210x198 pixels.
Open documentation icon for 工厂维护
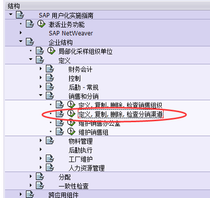(50, 159)
